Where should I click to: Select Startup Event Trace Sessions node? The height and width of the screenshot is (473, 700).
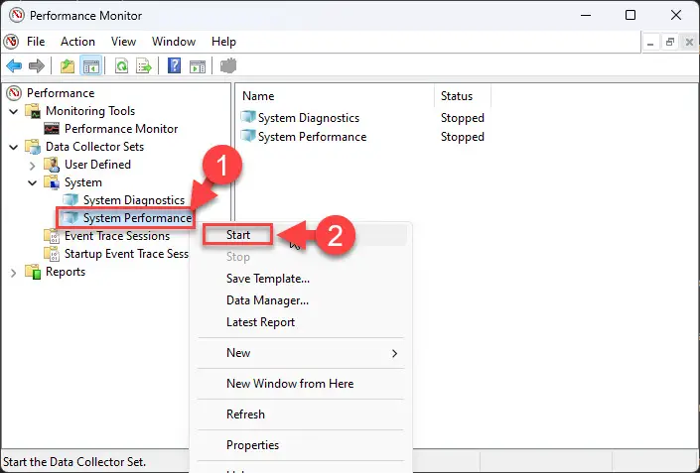click(126, 254)
